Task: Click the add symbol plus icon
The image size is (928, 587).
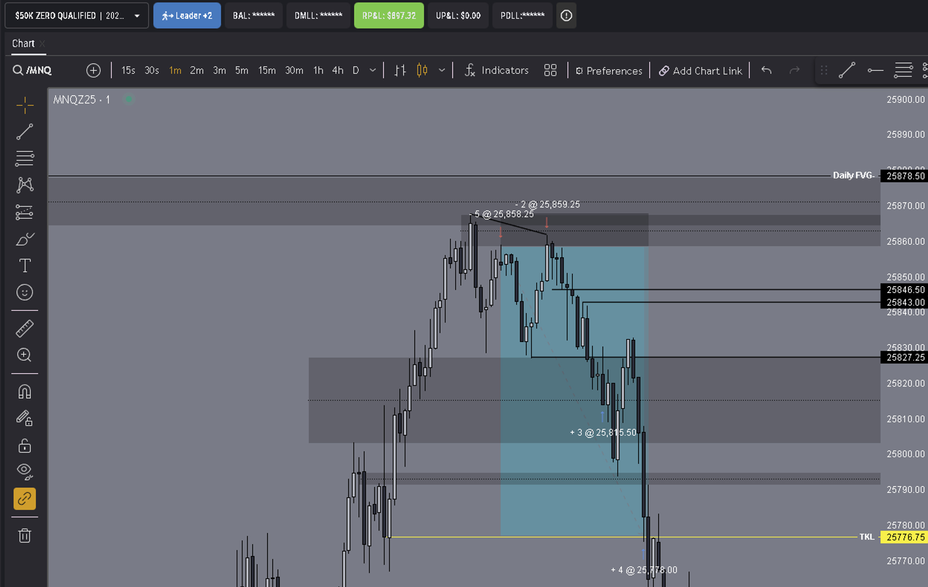Action: (93, 71)
